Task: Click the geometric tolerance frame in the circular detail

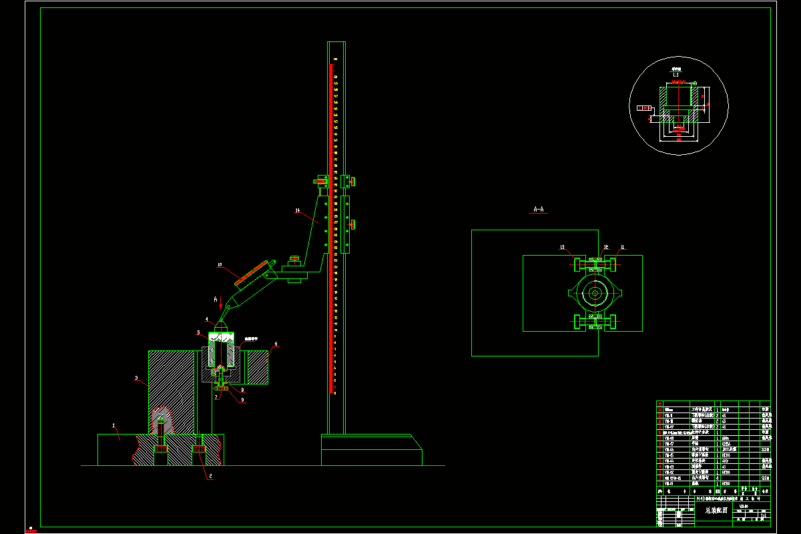Action: click(x=644, y=108)
